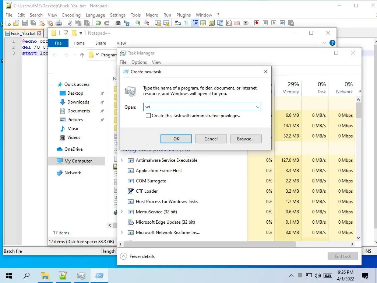Viewport: 377px width, 283px height.
Task: Click the taskbar Search magnifier
Action: click(x=27, y=276)
